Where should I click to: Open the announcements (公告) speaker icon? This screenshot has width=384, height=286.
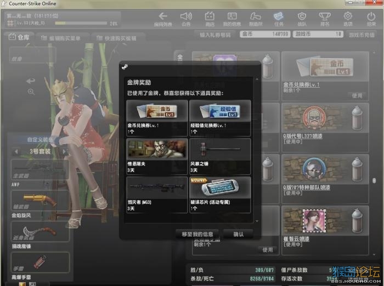[186, 19]
